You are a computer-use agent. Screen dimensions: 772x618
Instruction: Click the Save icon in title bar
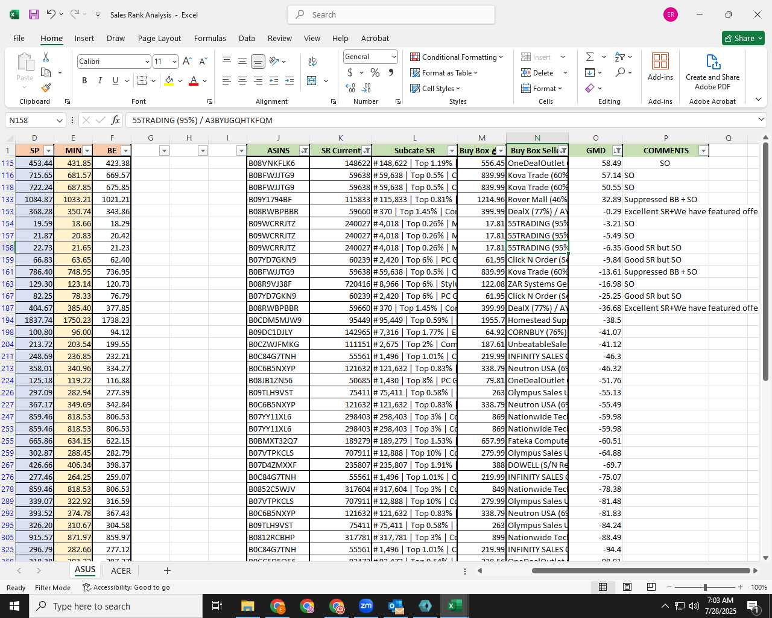34,14
